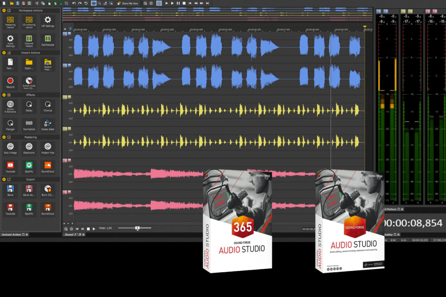
Task: Select the SoundCloud mastering preset
Action: (48, 167)
